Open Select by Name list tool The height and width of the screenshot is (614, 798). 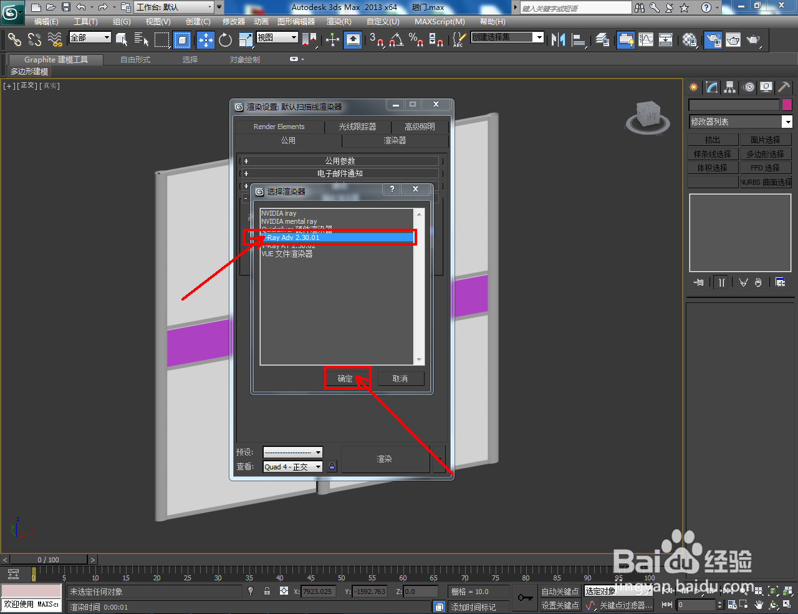(142, 40)
